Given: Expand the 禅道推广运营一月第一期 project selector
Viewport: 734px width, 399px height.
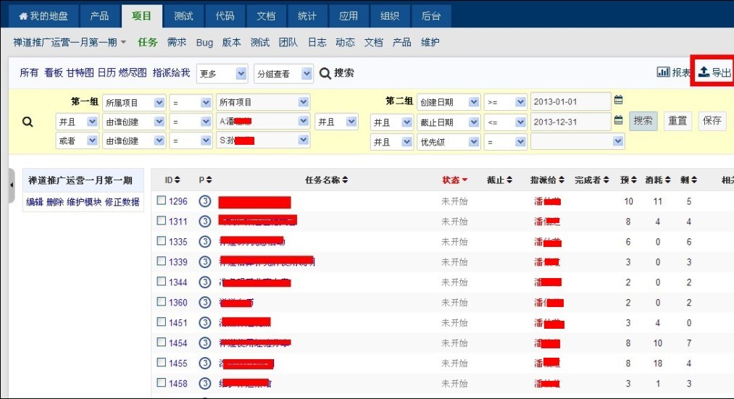Looking at the screenshot, I should [x=70, y=42].
